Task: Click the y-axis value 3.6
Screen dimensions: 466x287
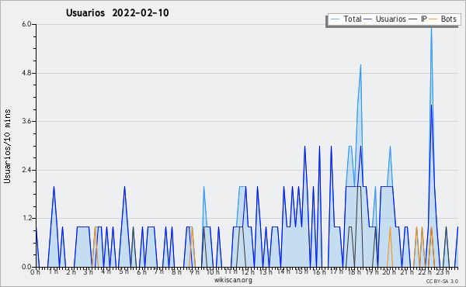Action: [26, 121]
